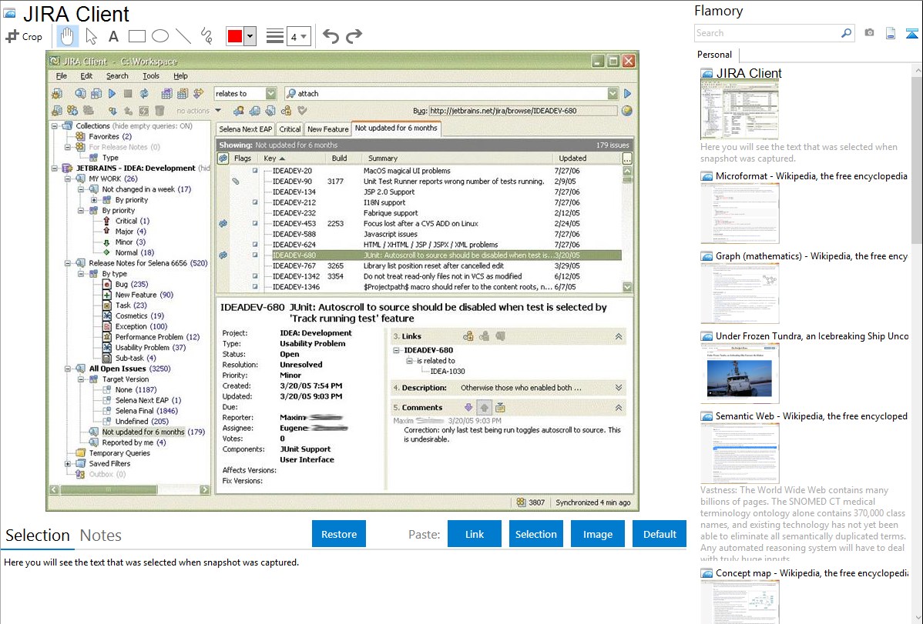Click the stop query icon in JIRA toolbar

(x=128, y=94)
